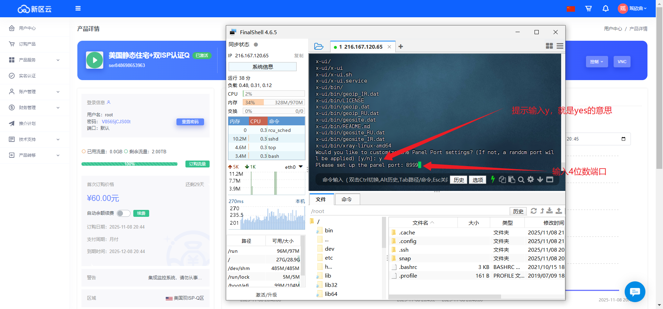The image size is (663, 309).
Task: Toggle the 同步状态 indicator dot
Action: click(256, 45)
